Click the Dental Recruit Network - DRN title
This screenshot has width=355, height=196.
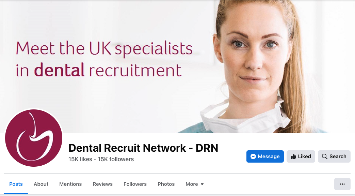point(143,148)
